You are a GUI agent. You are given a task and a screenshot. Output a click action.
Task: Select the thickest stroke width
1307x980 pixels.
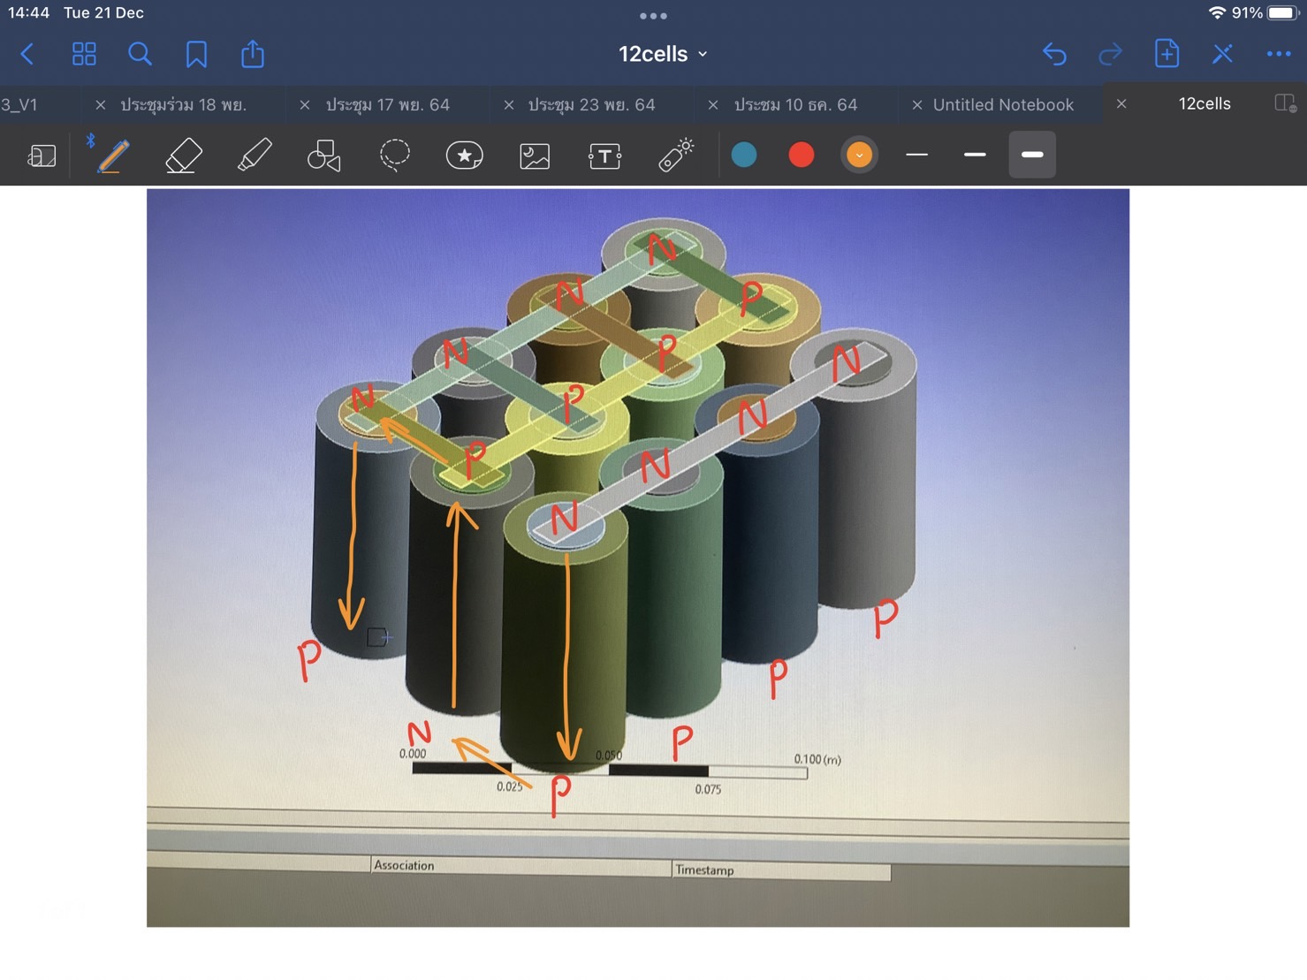click(1031, 155)
